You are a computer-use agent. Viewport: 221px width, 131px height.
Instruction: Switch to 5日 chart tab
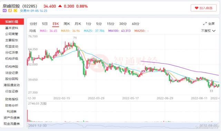45,24
